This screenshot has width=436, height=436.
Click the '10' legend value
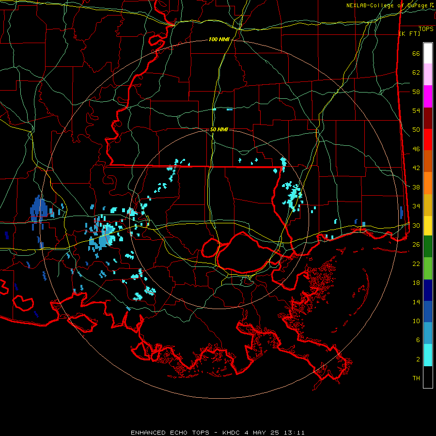coord(416,321)
